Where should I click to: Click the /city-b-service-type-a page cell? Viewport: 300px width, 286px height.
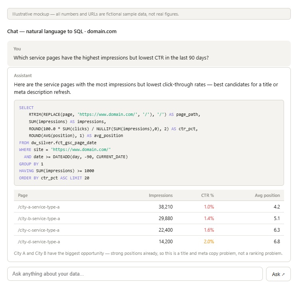(x=39, y=218)
